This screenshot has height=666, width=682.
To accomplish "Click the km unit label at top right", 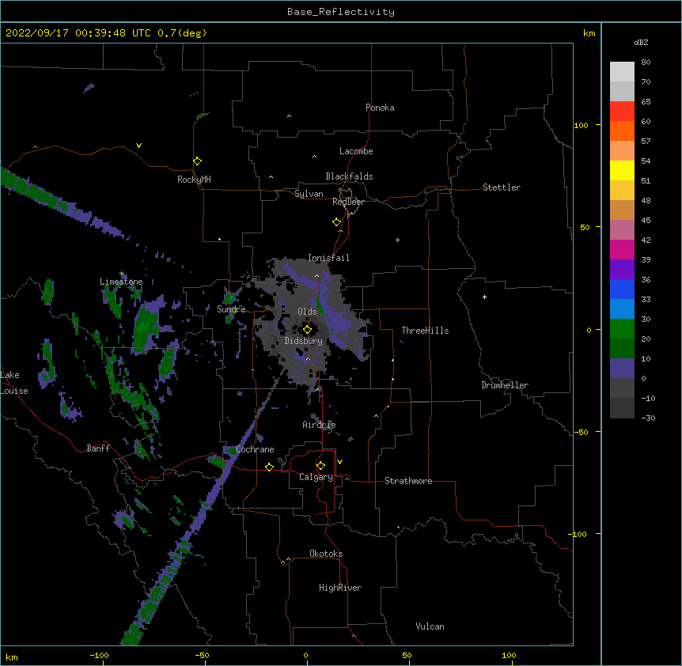I will tap(589, 33).
